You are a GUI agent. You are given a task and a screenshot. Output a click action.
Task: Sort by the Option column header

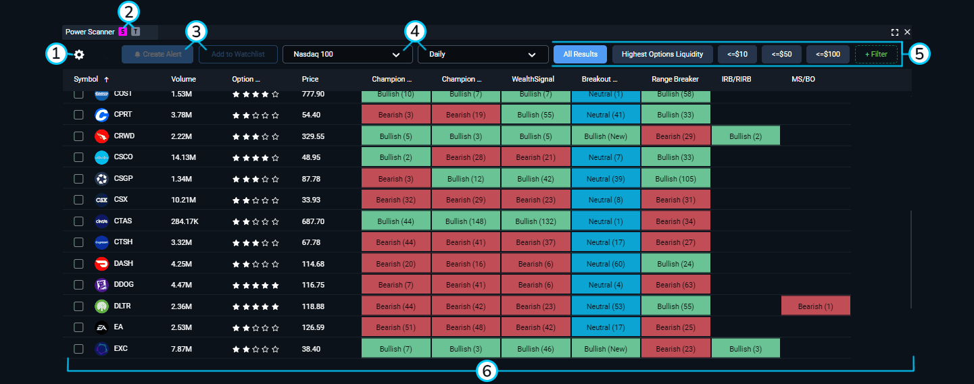click(x=246, y=80)
